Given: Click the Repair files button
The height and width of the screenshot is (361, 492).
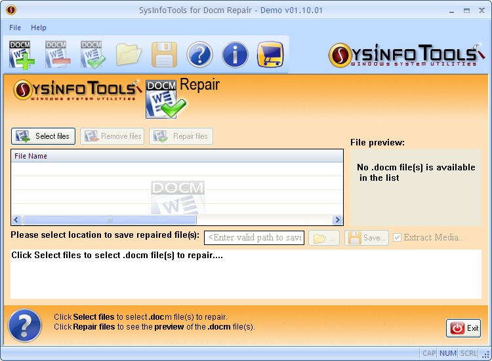Looking at the screenshot, I should (x=181, y=136).
